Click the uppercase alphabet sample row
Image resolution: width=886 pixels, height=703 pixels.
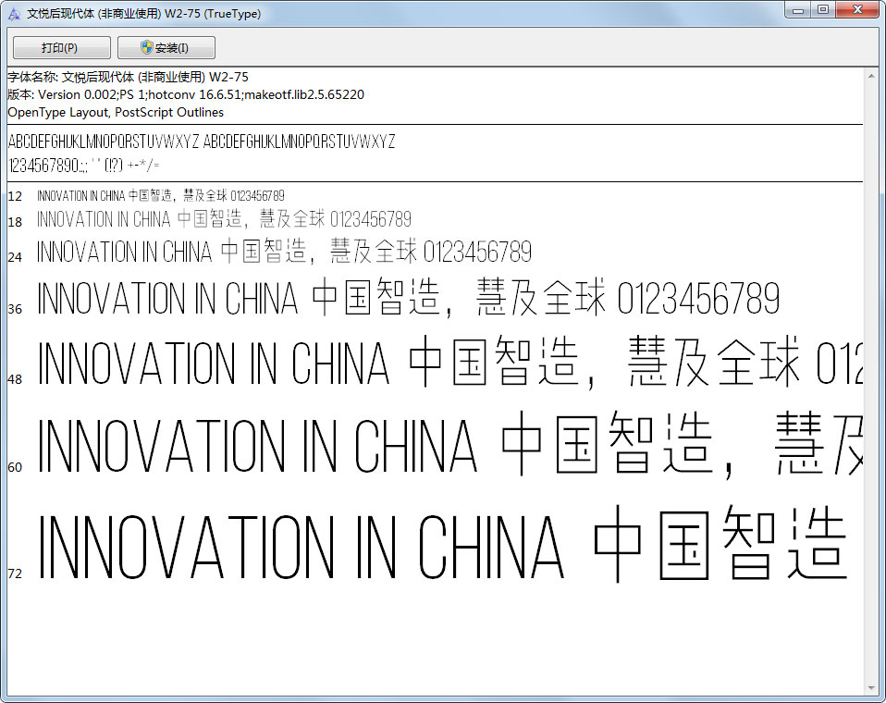pyautogui.click(x=202, y=142)
